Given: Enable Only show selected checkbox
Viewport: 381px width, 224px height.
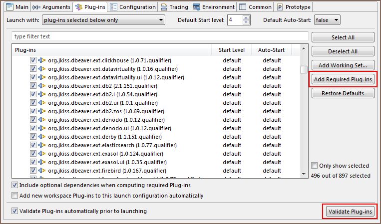Looking at the screenshot, I should 314,166.
